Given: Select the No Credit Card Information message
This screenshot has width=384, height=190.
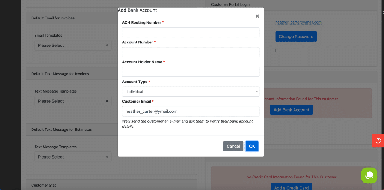Looking at the screenshot, I should pyautogui.click(x=291, y=177).
